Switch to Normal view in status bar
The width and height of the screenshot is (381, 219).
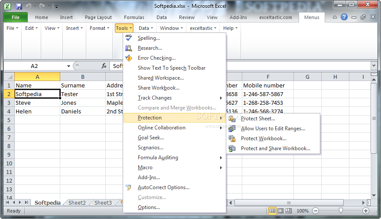coord(272,211)
